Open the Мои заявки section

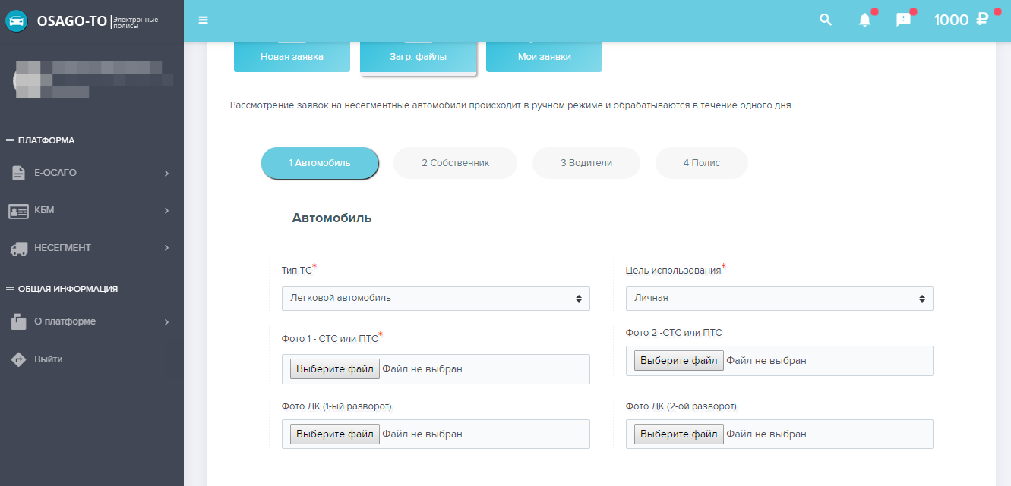point(544,57)
